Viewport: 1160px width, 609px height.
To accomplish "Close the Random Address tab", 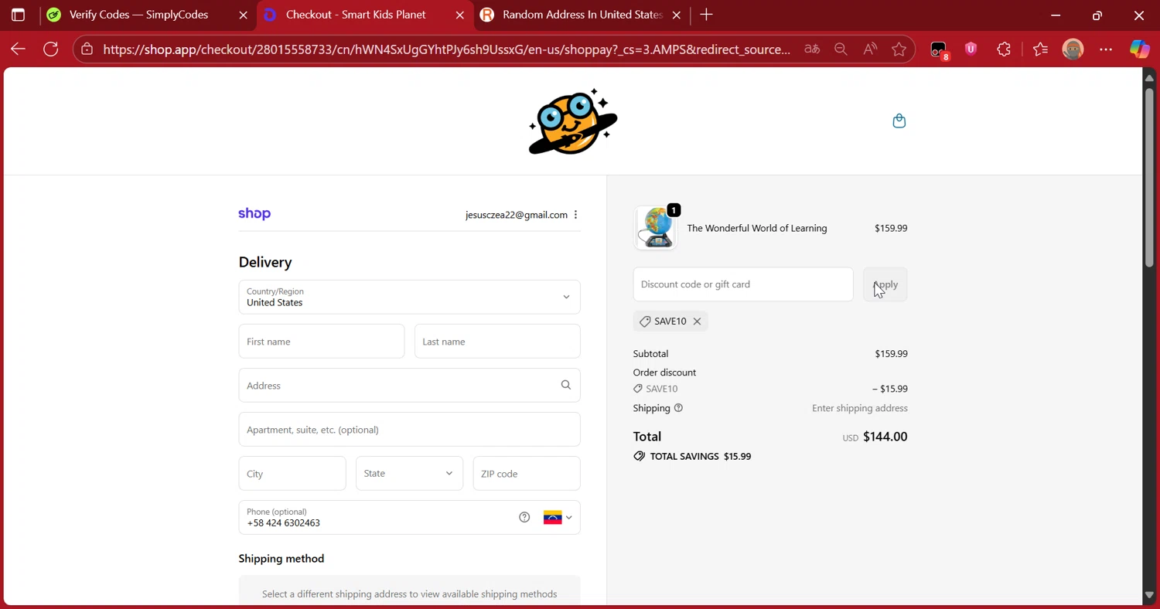I will 677,15.
